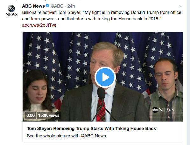
Task: Click the red plaid tie
Action: 101,109
